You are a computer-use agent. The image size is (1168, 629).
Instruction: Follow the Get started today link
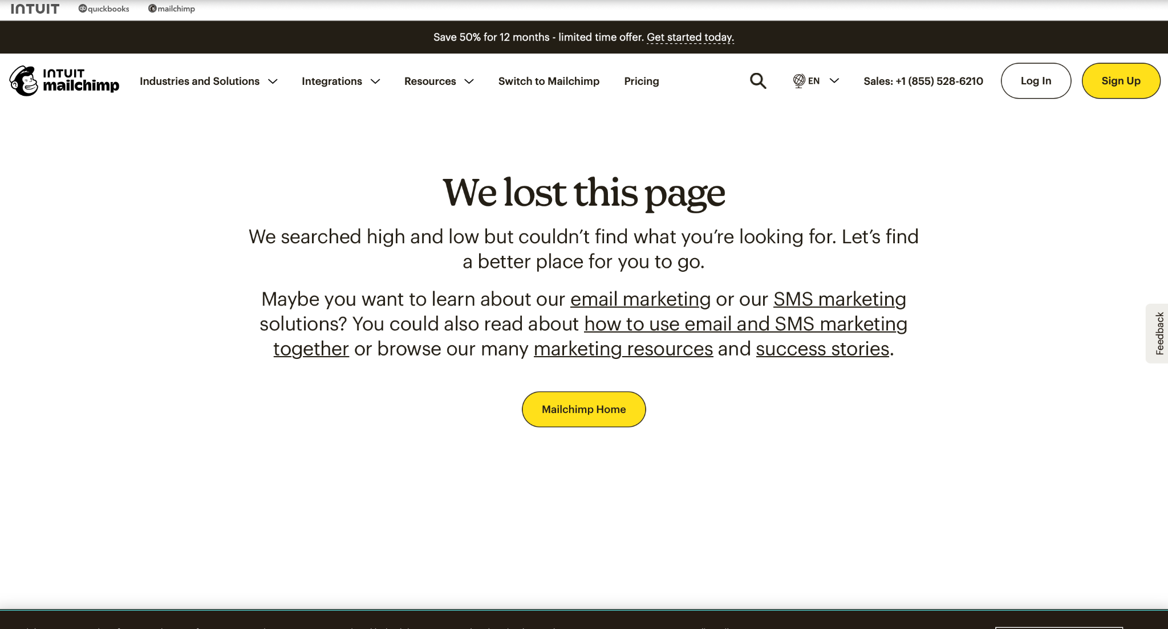pyautogui.click(x=690, y=37)
